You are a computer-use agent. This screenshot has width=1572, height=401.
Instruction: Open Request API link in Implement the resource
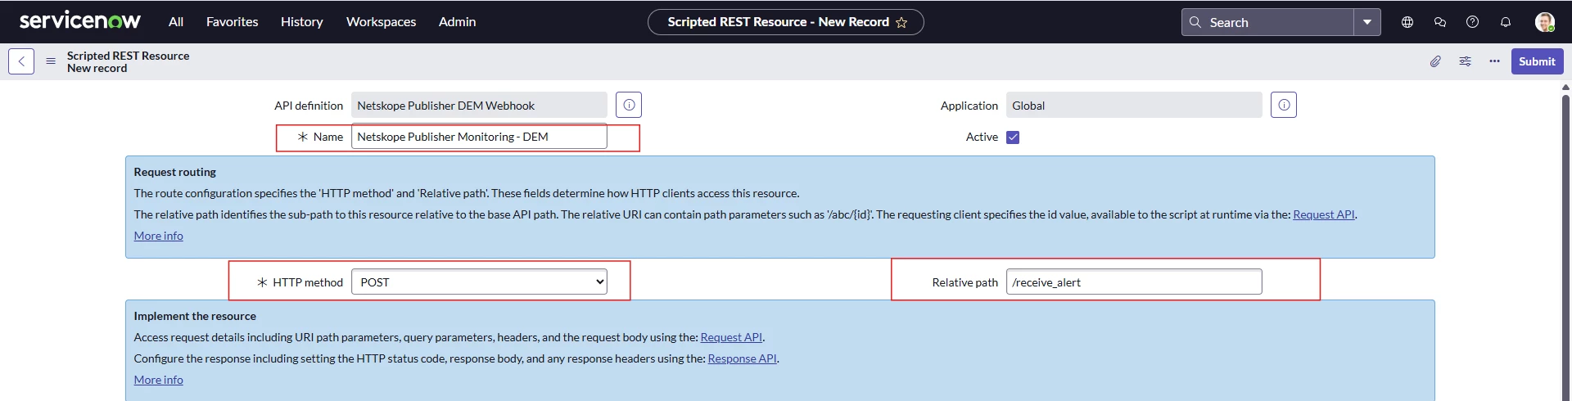tap(731, 337)
